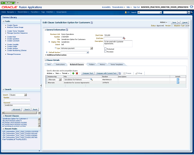Switch to the Folders tab
The image size is (194, 155).
[x=92, y=64]
